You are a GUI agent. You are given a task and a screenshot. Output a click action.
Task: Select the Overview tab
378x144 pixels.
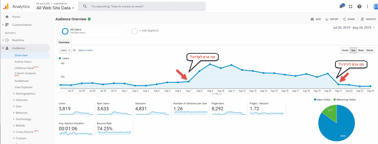coord(64,43)
